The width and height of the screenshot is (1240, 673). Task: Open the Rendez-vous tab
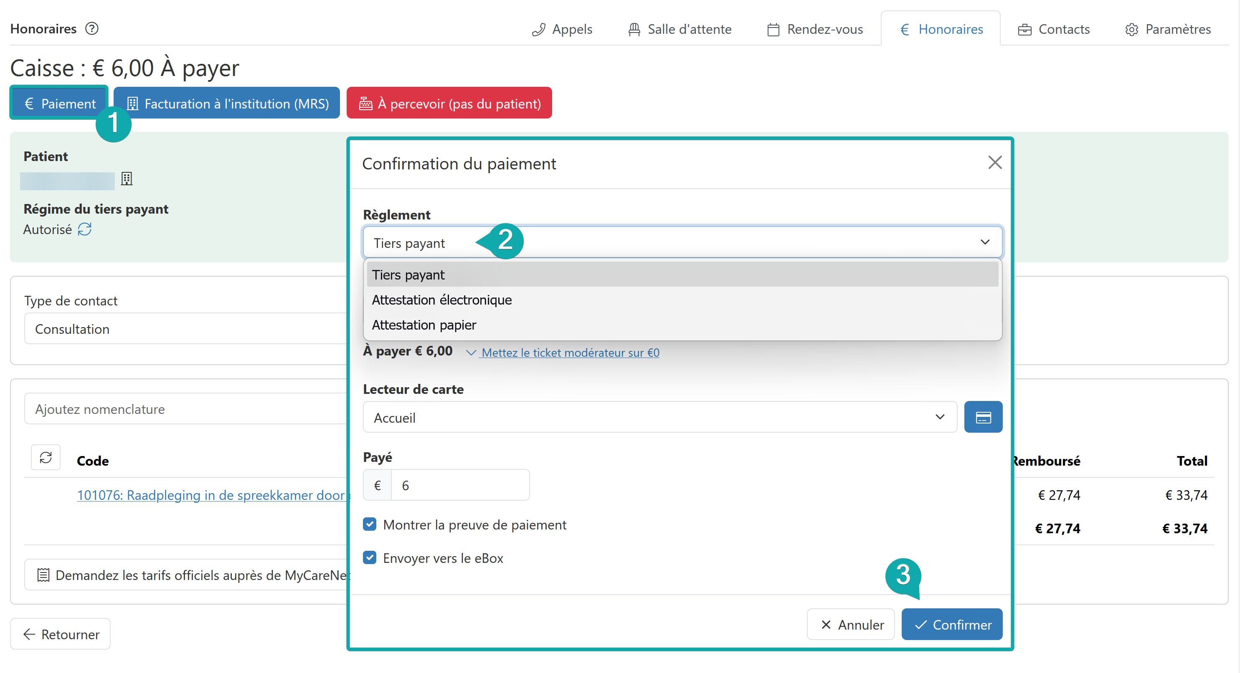pyautogui.click(x=815, y=29)
